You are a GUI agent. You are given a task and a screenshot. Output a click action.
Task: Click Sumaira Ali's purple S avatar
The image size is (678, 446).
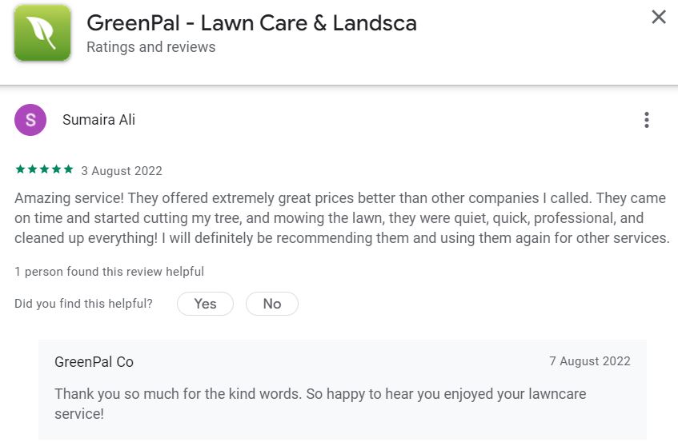(x=30, y=121)
